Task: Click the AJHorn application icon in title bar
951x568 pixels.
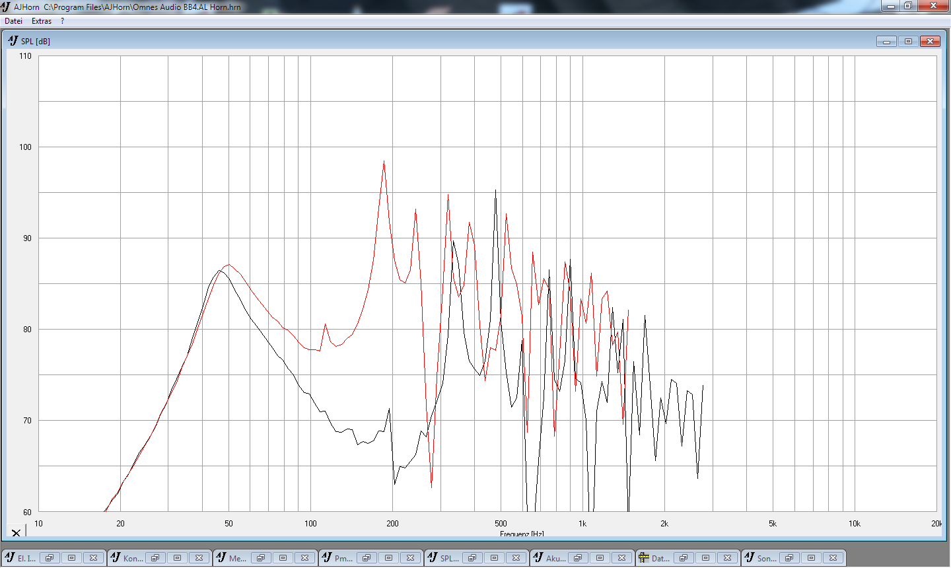Action: point(6,7)
